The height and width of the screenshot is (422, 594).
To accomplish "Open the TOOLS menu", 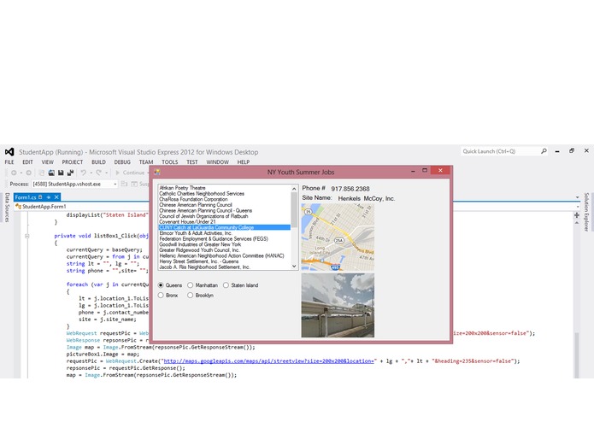I will pos(170,162).
